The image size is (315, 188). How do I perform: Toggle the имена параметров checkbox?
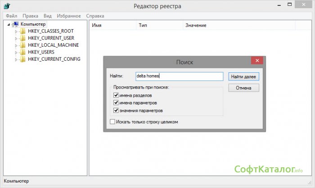116,103
